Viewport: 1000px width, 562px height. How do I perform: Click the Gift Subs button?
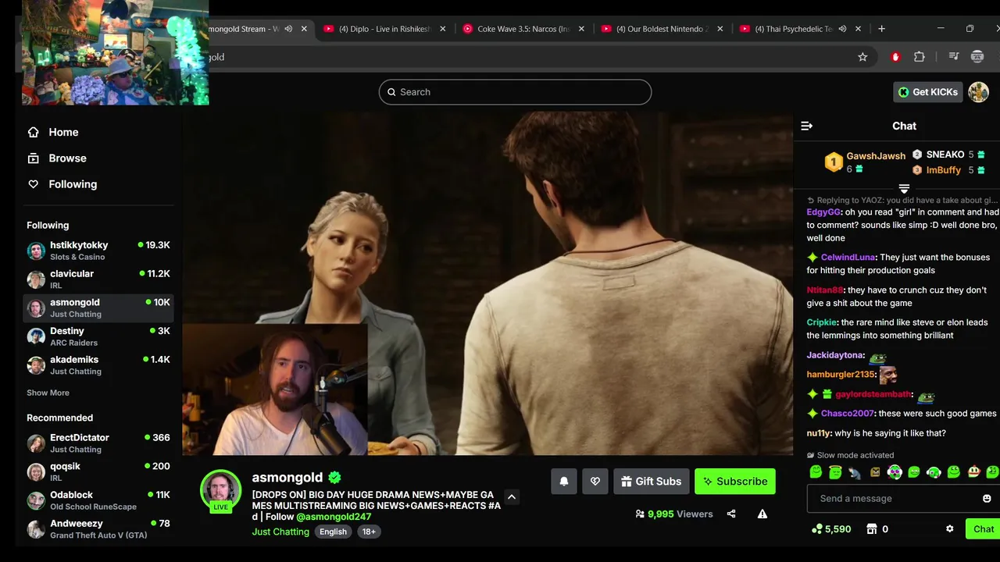tap(652, 482)
